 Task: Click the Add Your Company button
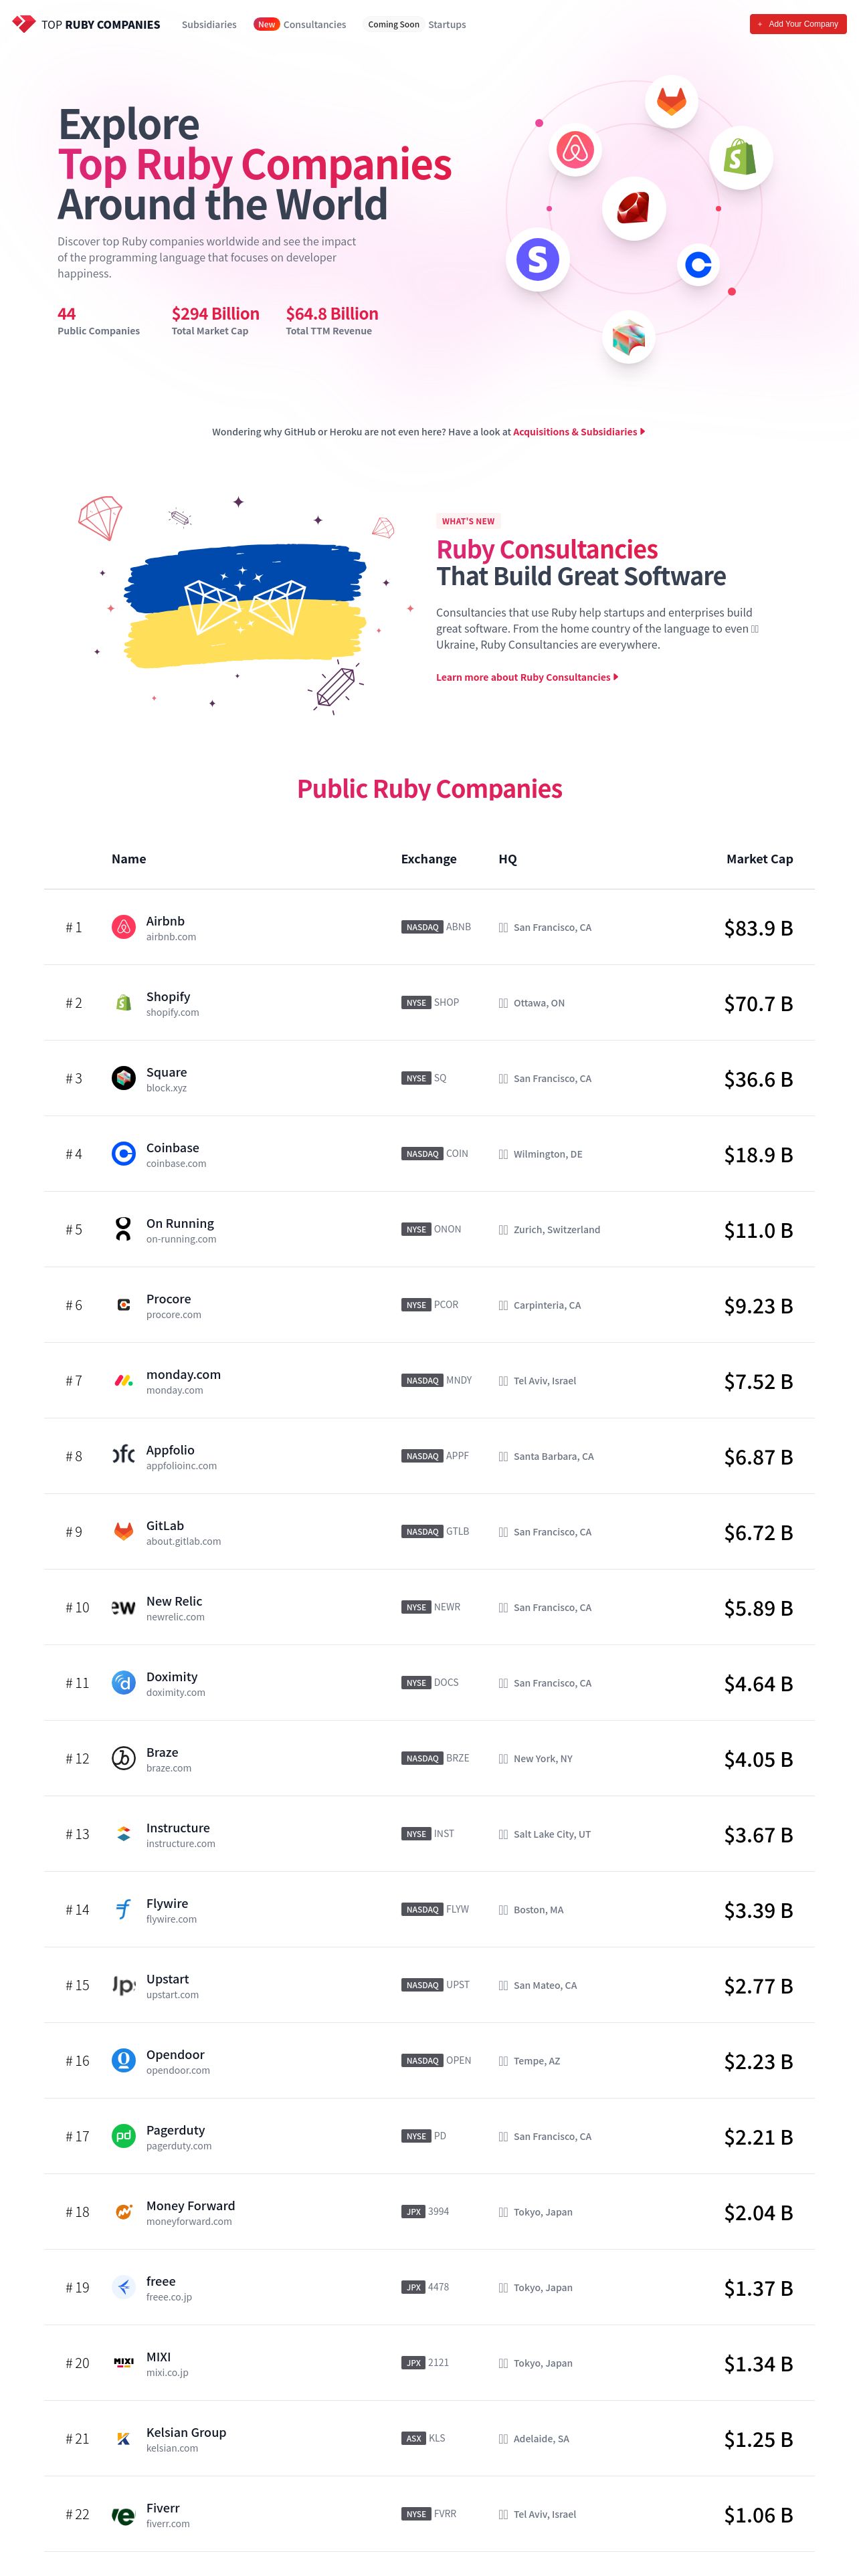pyautogui.click(x=798, y=24)
